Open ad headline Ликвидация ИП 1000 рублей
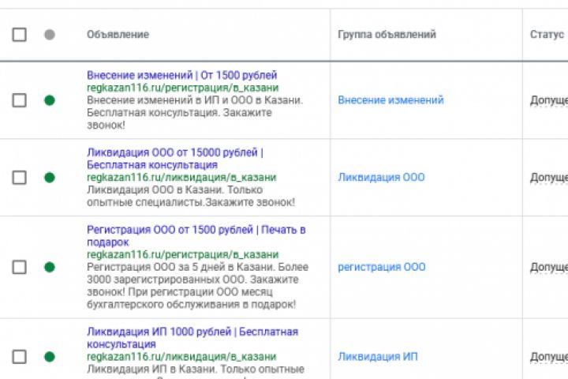 point(192,332)
